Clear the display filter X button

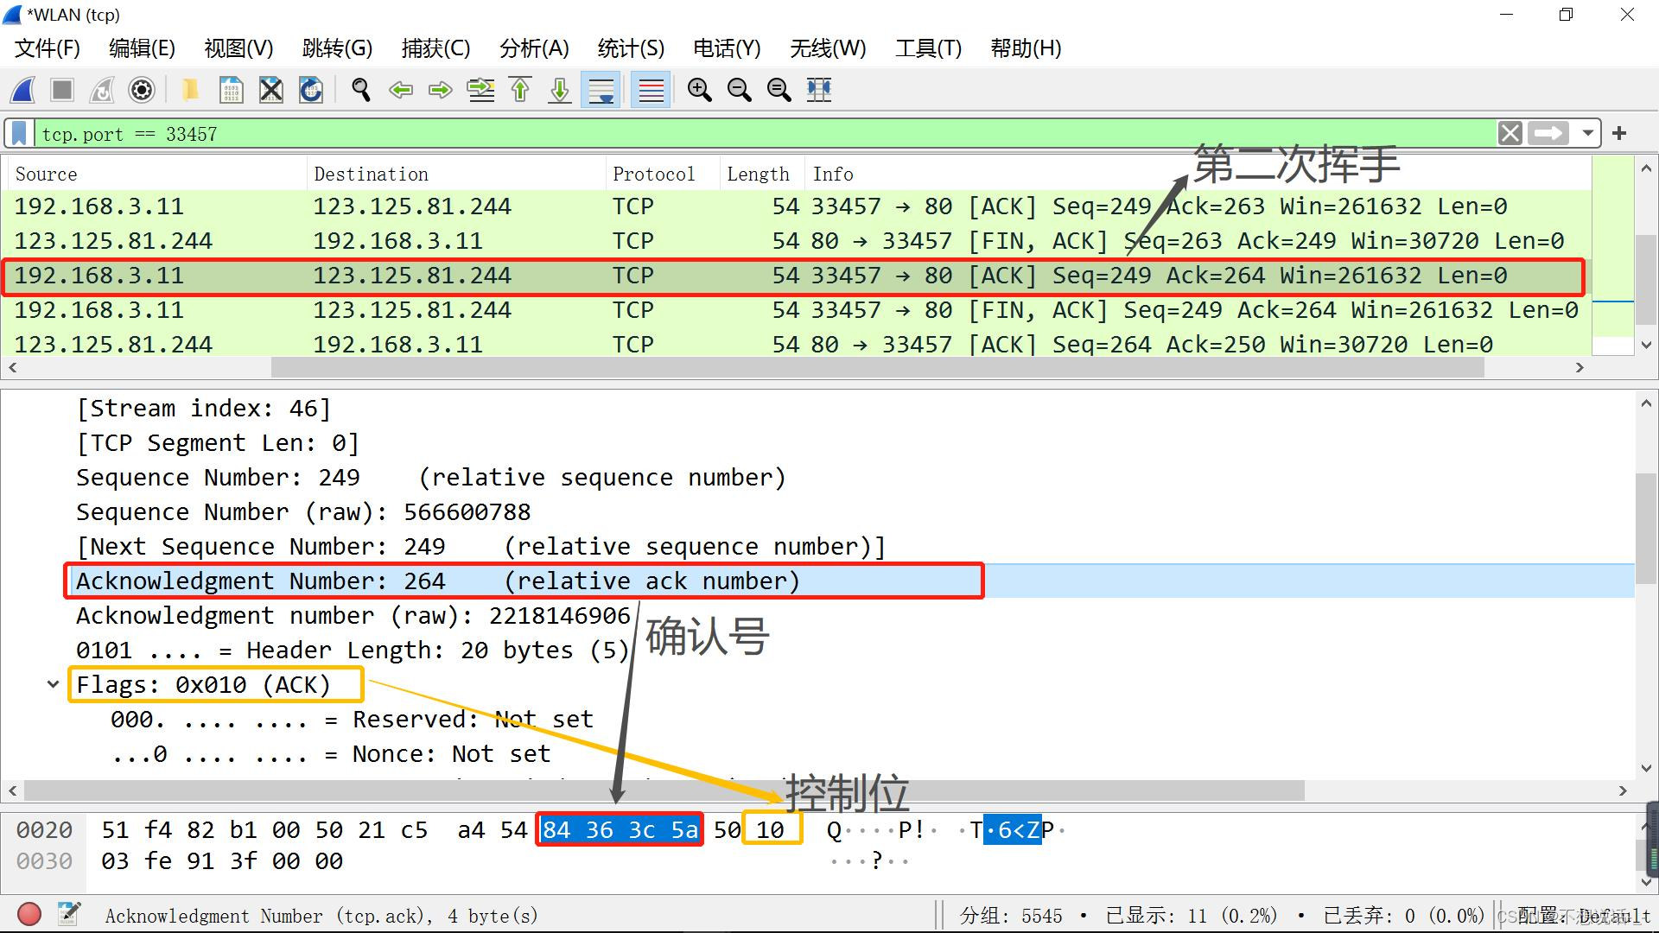1510,134
